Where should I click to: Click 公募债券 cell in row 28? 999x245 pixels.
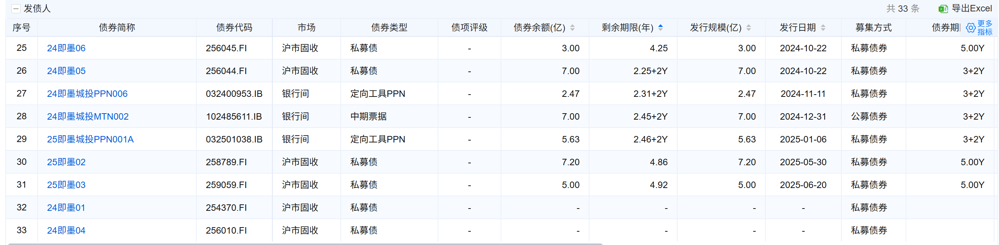coord(869,117)
